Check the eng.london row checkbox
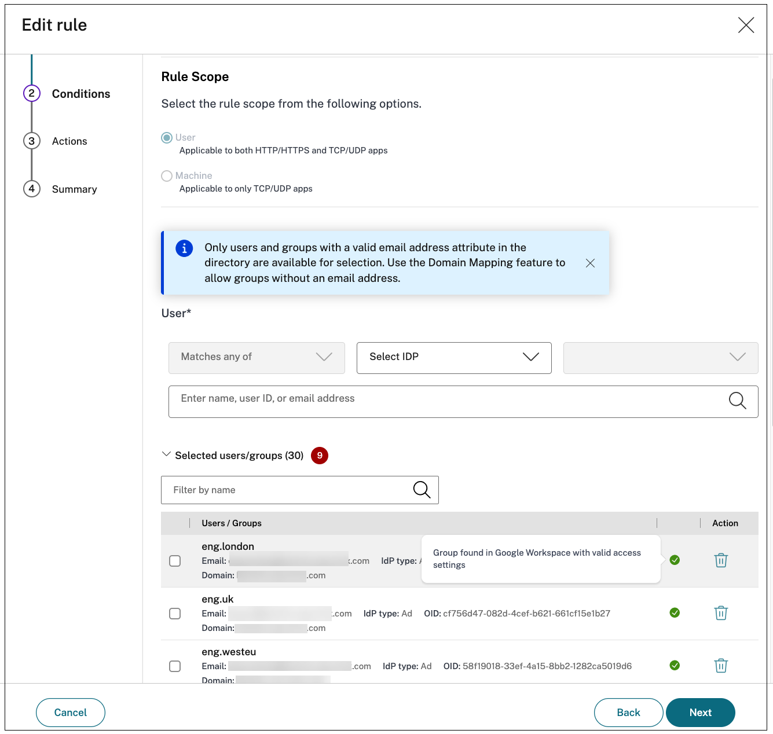 (175, 561)
